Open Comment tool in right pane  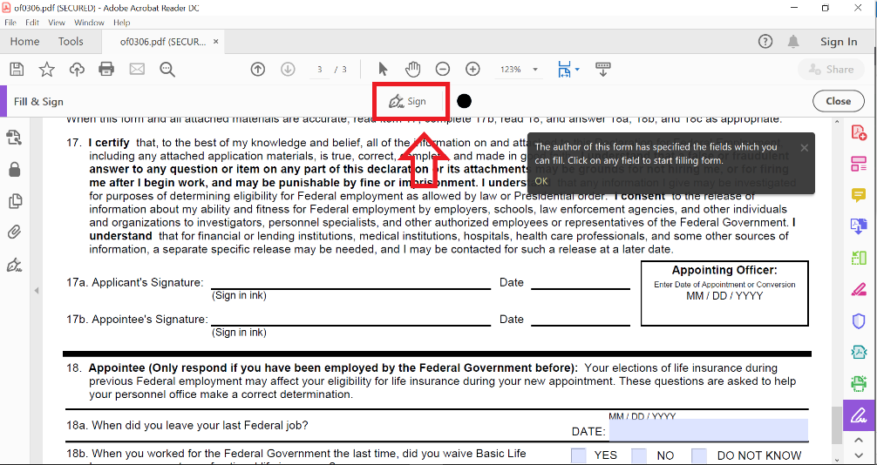[859, 195]
